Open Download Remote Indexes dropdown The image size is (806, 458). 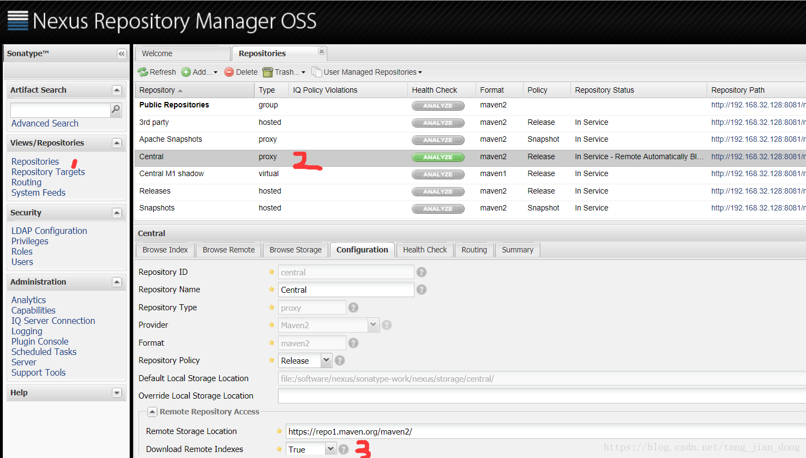(330, 449)
